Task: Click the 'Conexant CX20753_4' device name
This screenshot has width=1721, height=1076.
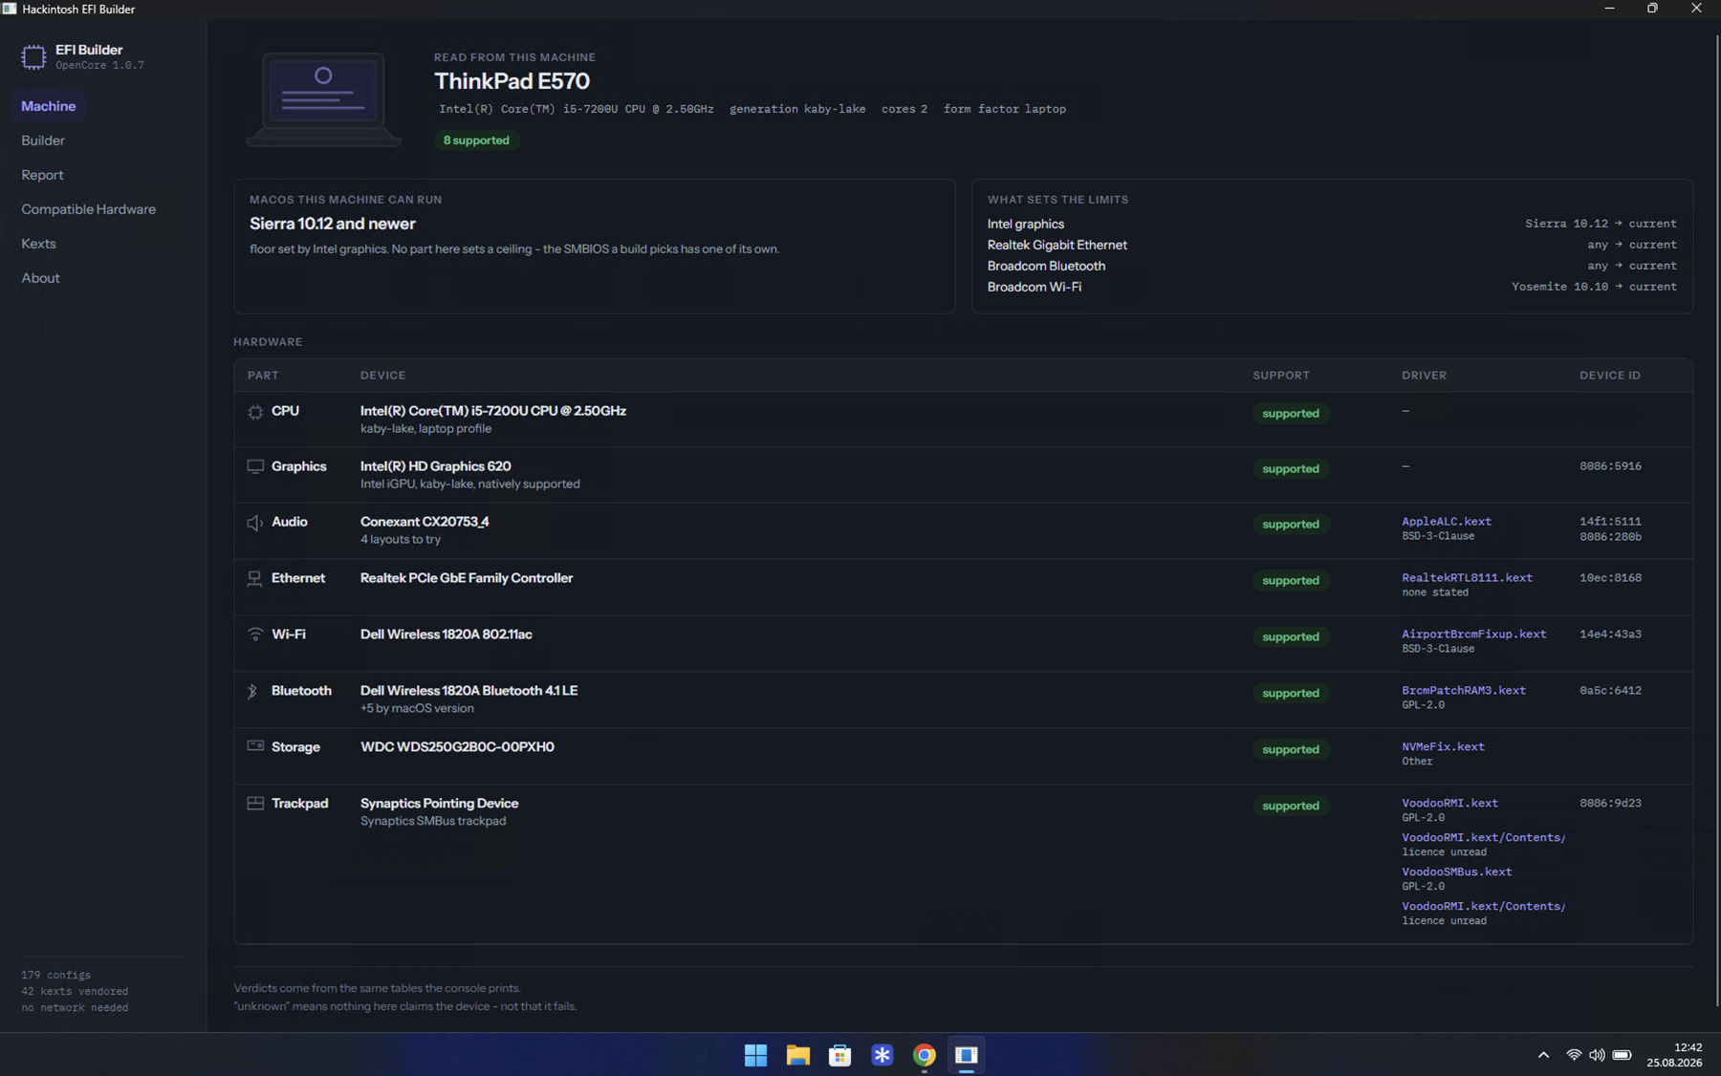Action: (x=425, y=522)
